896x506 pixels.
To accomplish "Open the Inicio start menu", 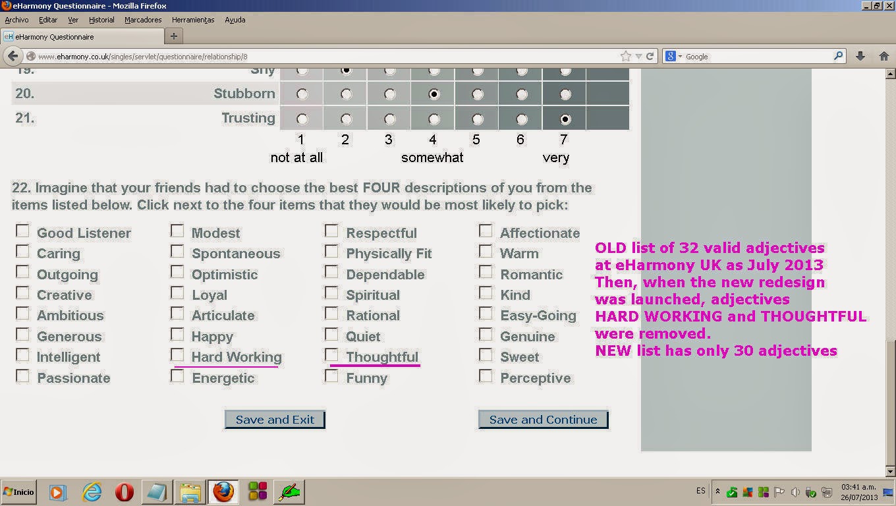I will (20, 492).
